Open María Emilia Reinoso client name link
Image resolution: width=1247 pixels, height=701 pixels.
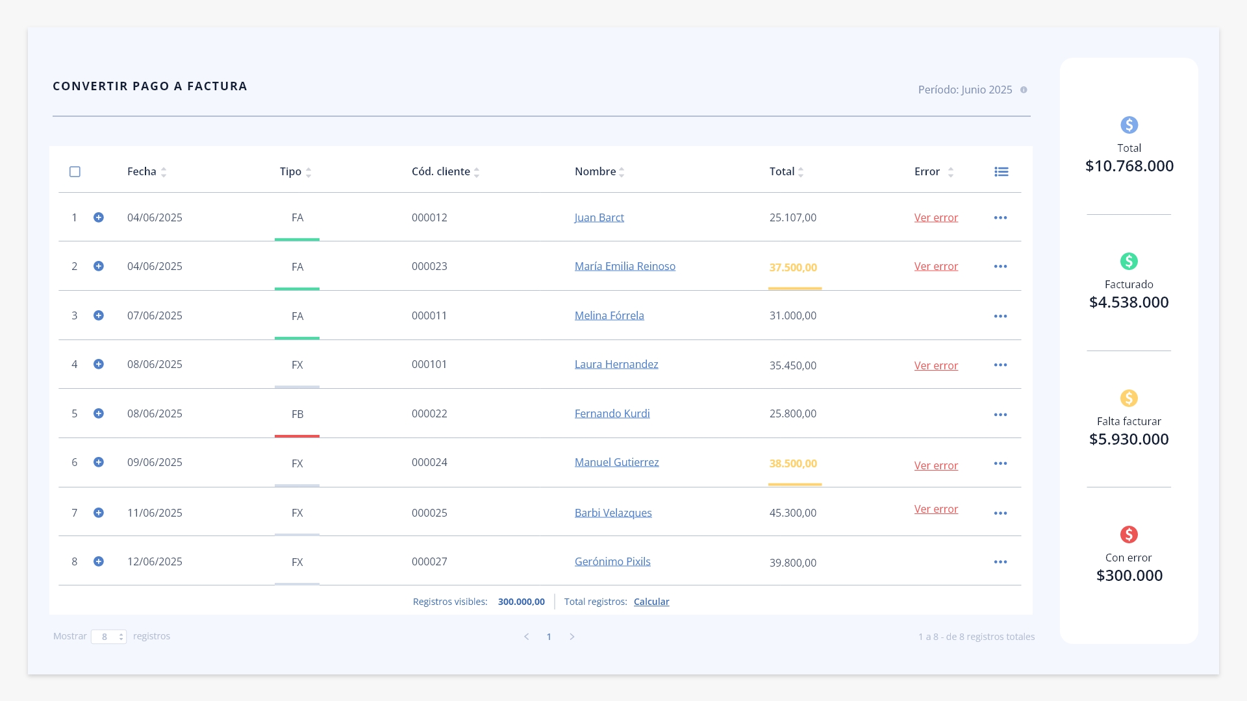click(x=625, y=266)
